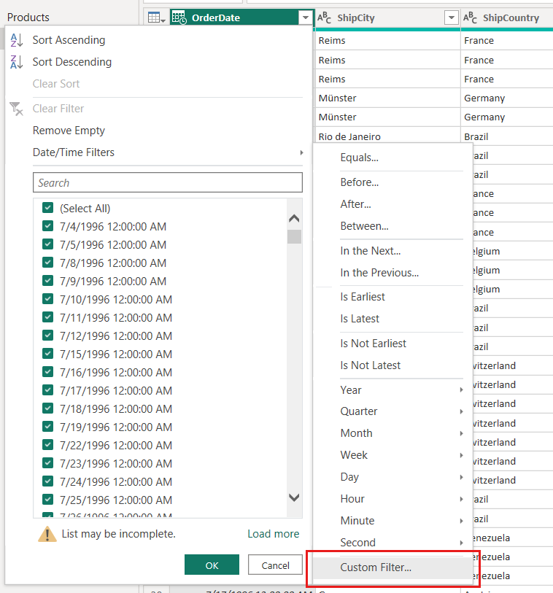The width and height of the screenshot is (553, 593).
Task: Click the Münster cell in first Germany row
Action: [x=387, y=98]
